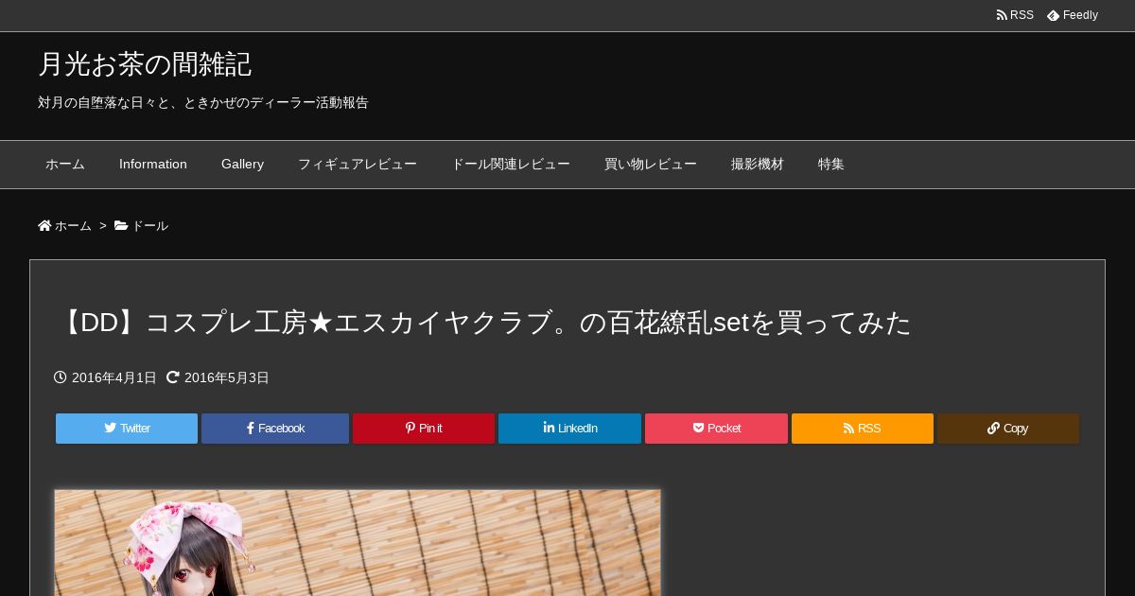The height and width of the screenshot is (596, 1135).
Task: Click the site tagline text under the title
Action: coord(203,102)
